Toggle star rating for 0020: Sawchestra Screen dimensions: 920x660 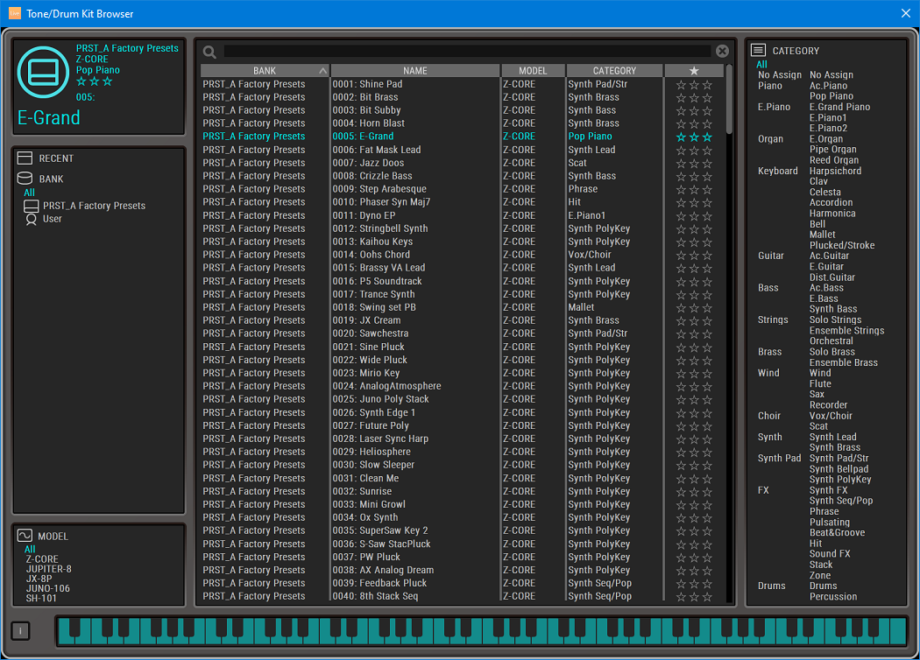(x=694, y=334)
